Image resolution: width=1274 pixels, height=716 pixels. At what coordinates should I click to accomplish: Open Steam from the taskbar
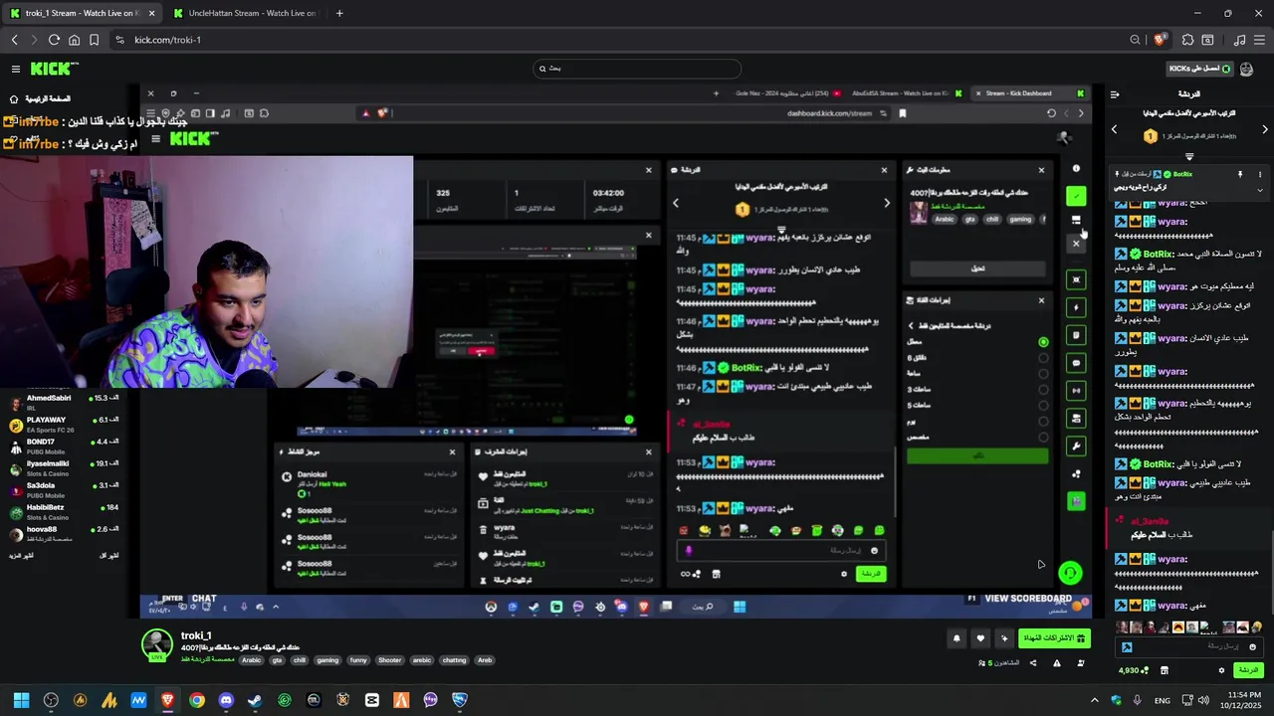[255, 700]
